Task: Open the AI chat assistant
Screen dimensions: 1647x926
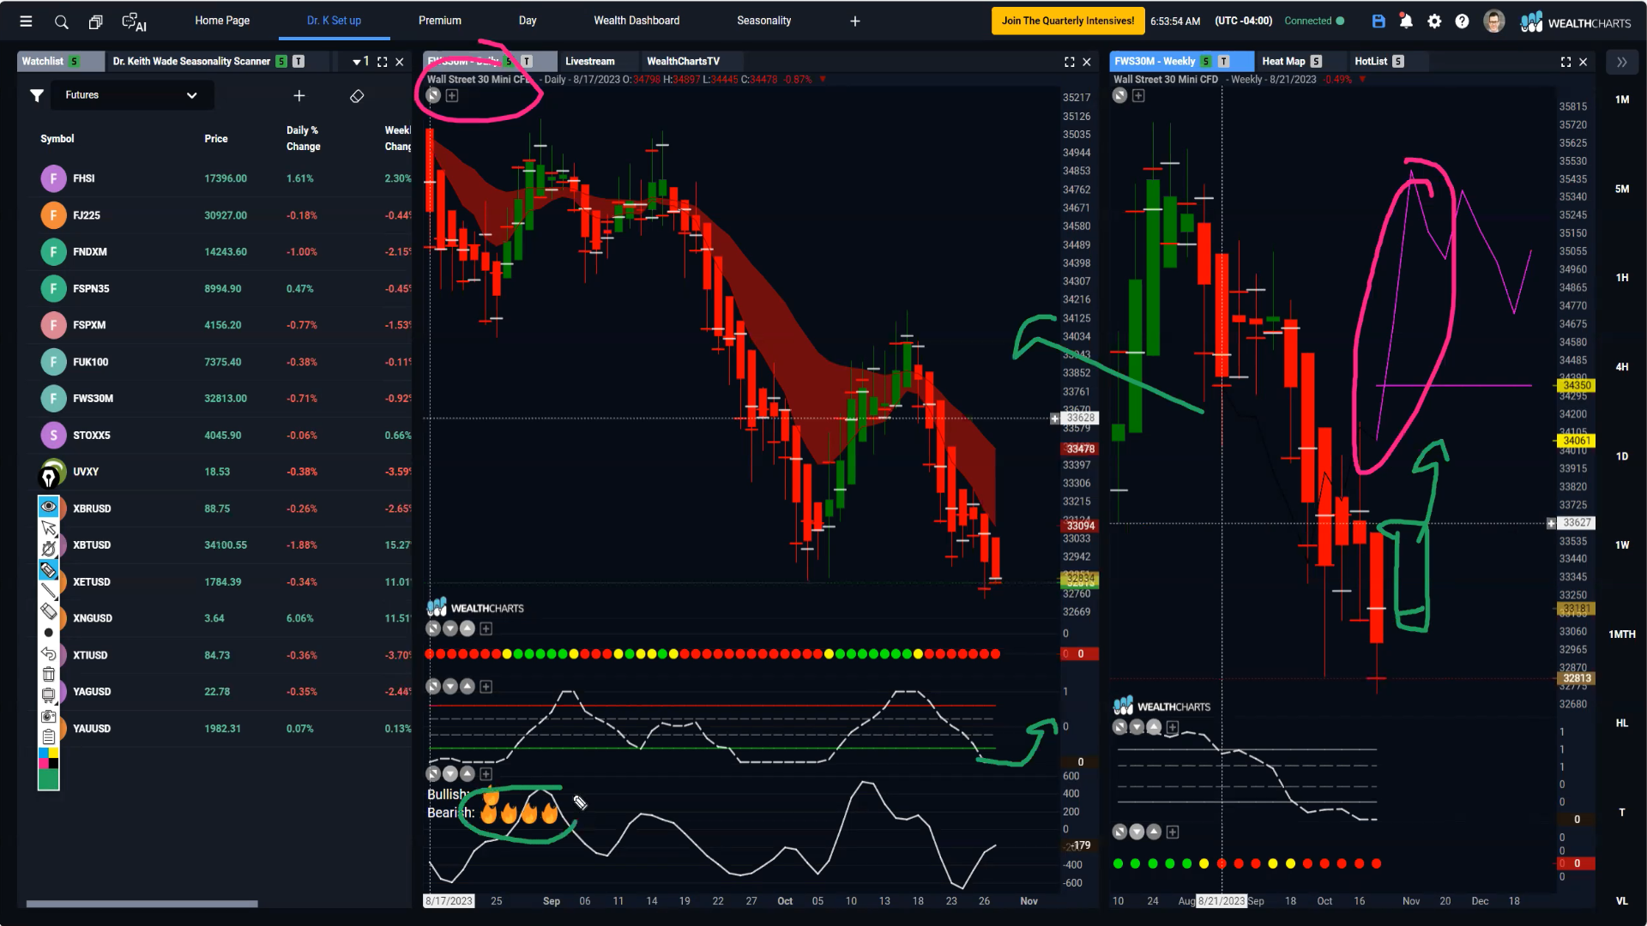Action: point(134,21)
